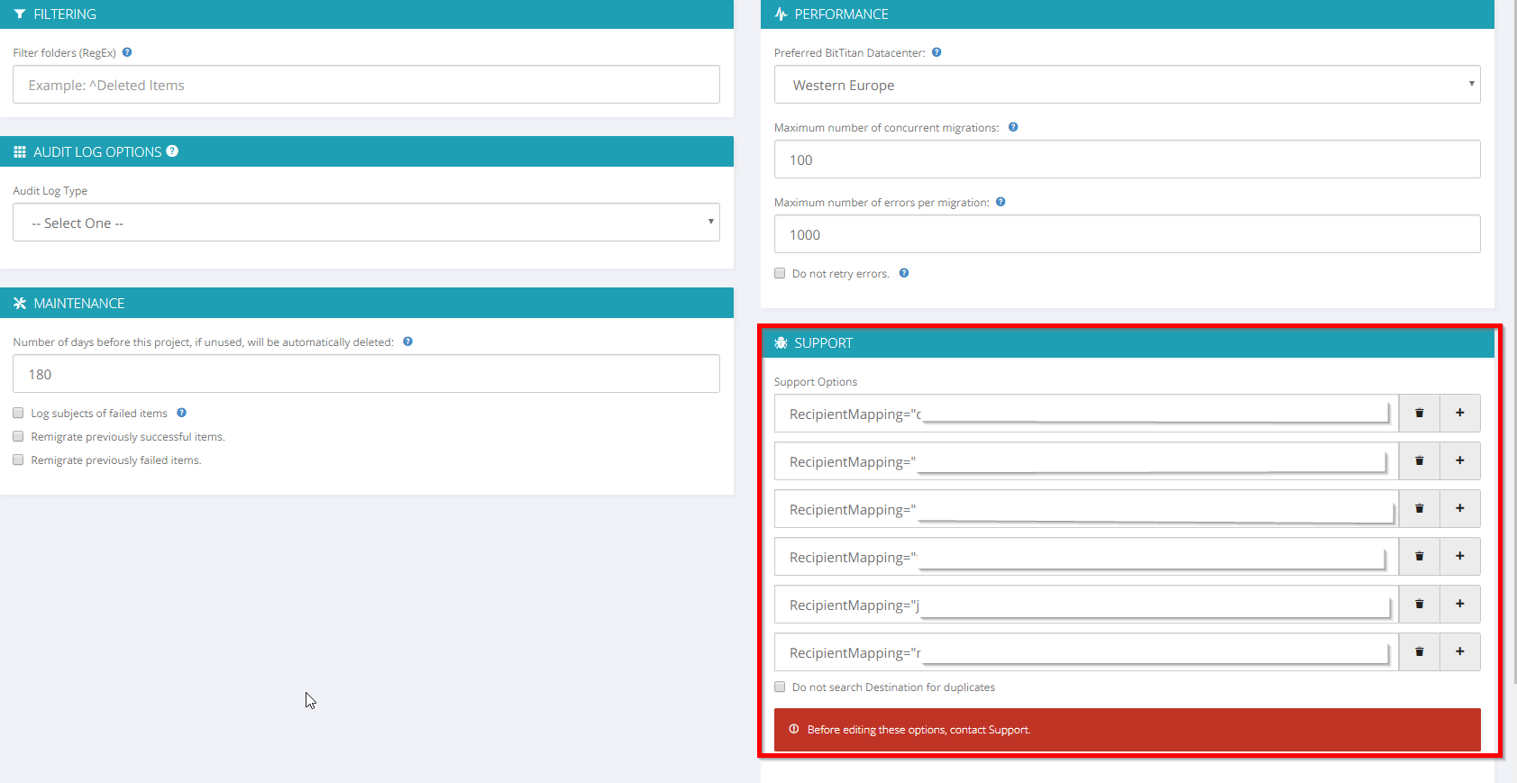Click help icon for Preferred BitTitan Datacenter
Image resolution: width=1517 pixels, height=783 pixels.
937,52
